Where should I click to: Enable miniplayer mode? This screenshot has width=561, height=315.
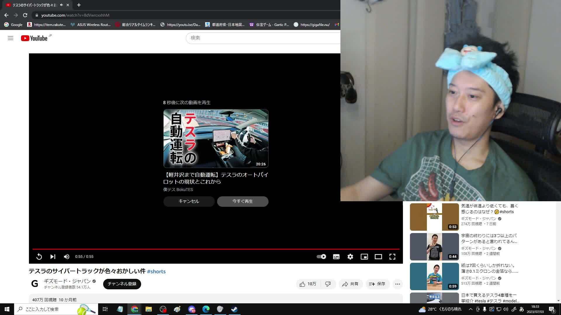pyautogui.click(x=364, y=257)
